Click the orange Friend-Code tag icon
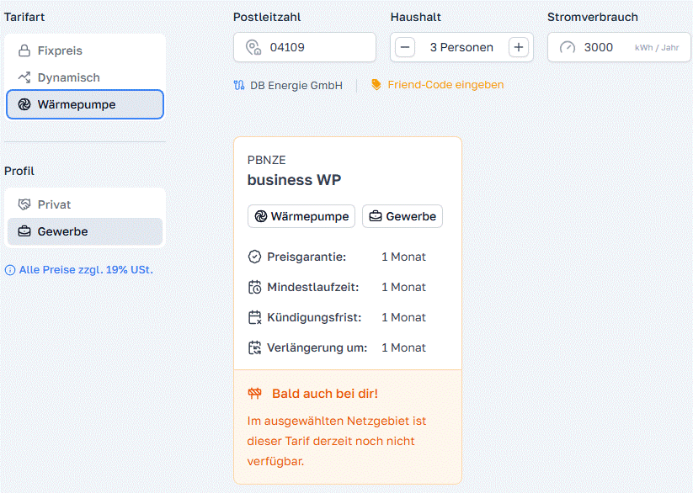693x493 pixels. (x=376, y=85)
